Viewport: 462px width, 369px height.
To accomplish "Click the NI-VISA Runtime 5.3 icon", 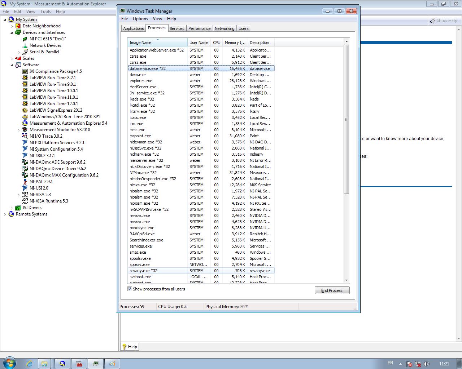I will (25, 201).
